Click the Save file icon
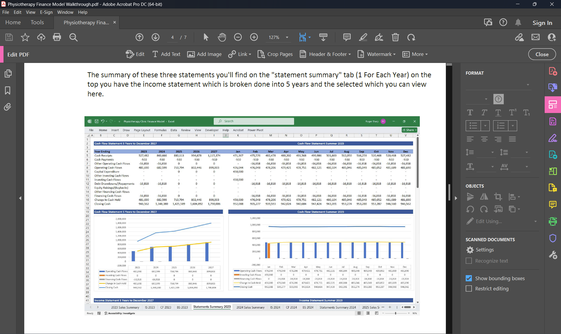 pyautogui.click(x=9, y=37)
